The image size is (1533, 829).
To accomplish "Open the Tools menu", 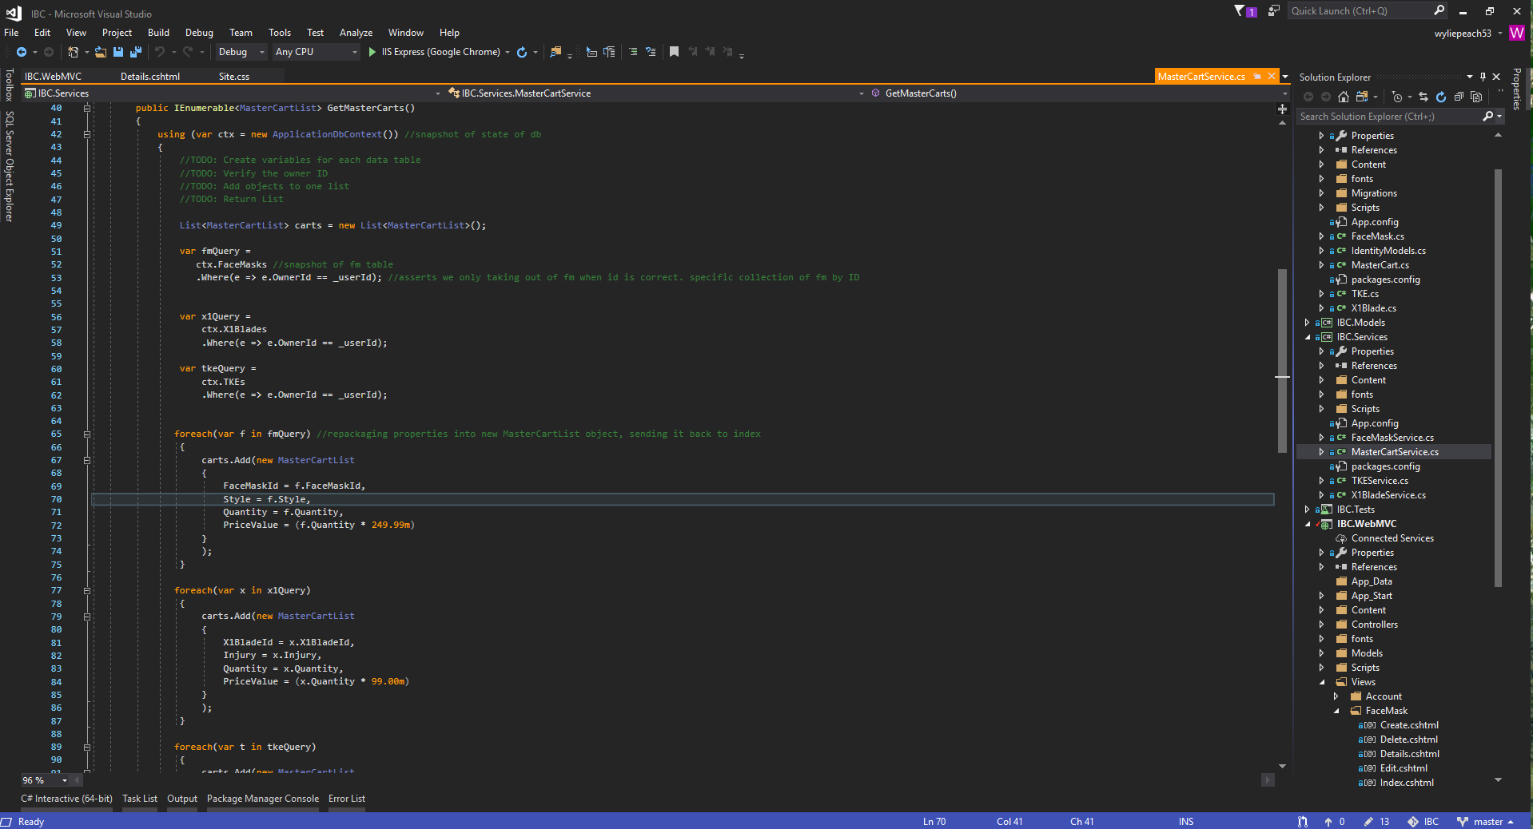I will pos(280,33).
